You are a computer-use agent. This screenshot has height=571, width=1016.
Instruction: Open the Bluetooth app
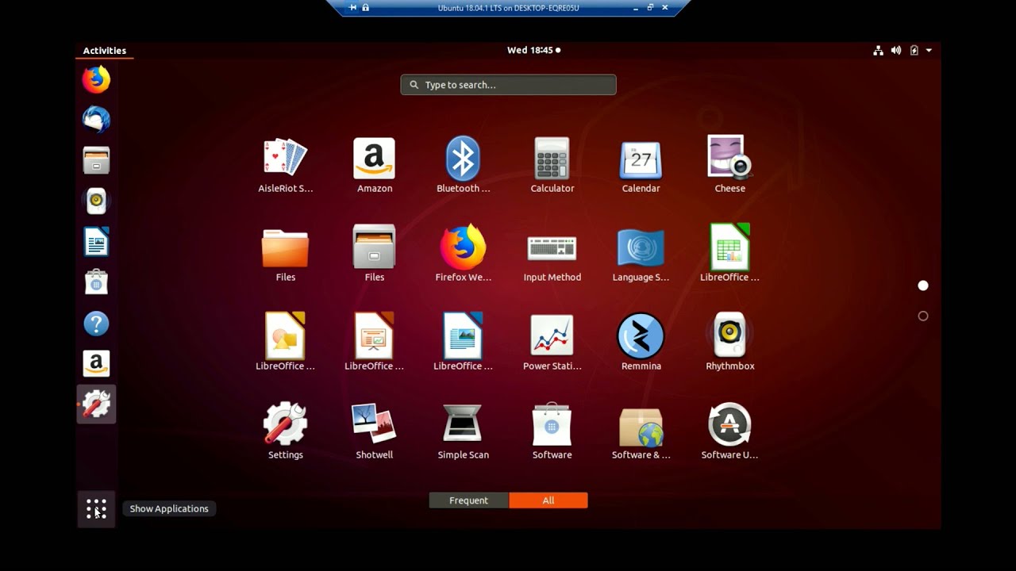pos(464,165)
